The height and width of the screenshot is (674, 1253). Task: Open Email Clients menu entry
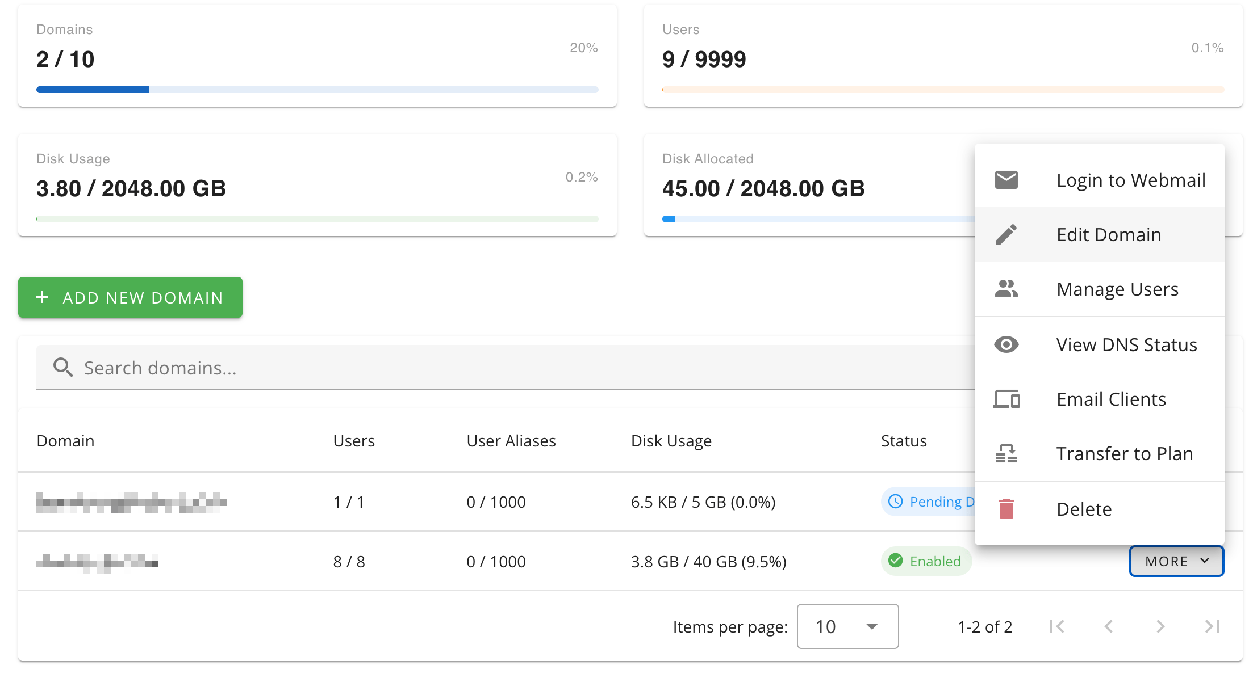pos(1099,399)
